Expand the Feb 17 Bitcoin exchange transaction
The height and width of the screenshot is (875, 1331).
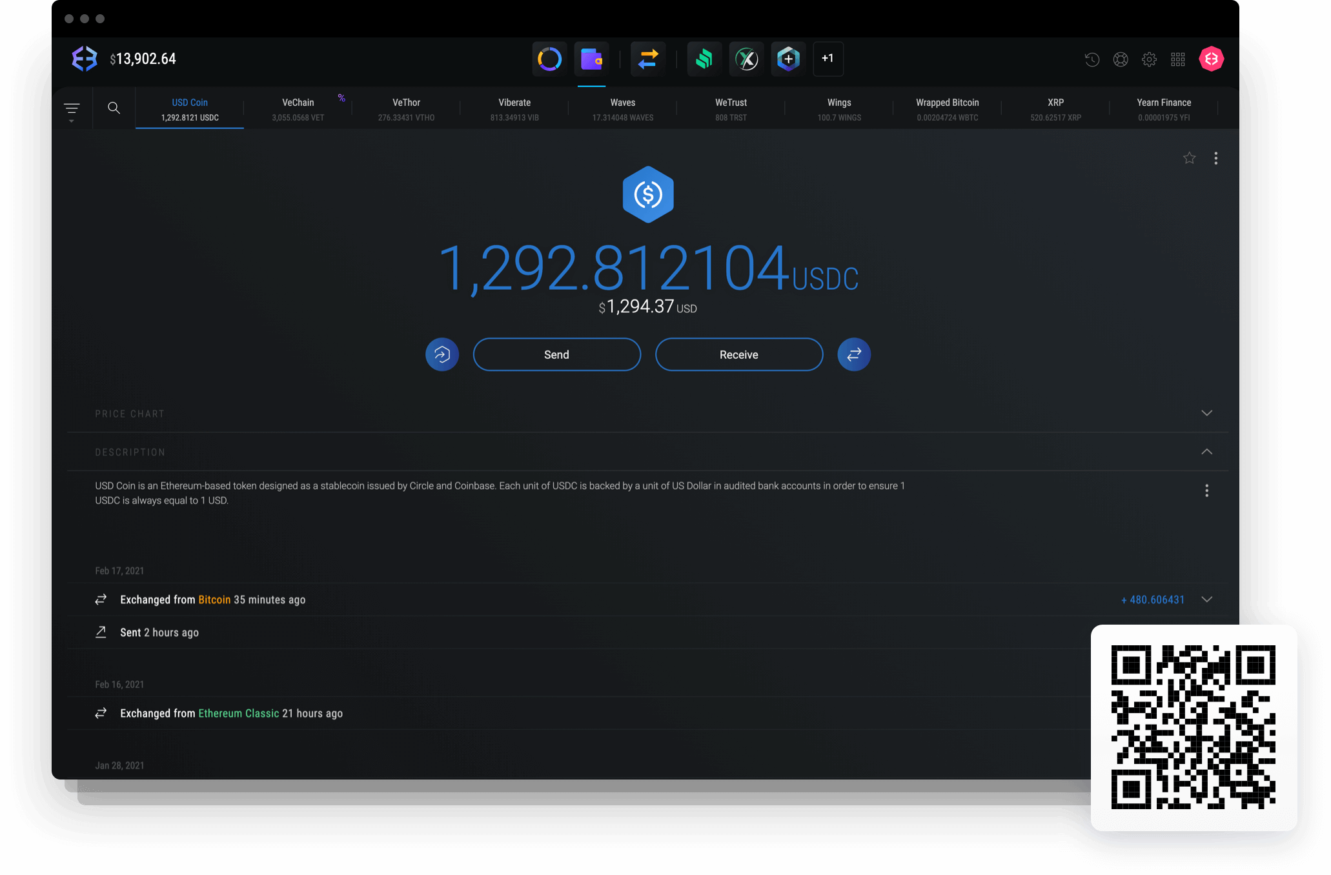click(x=1210, y=599)
